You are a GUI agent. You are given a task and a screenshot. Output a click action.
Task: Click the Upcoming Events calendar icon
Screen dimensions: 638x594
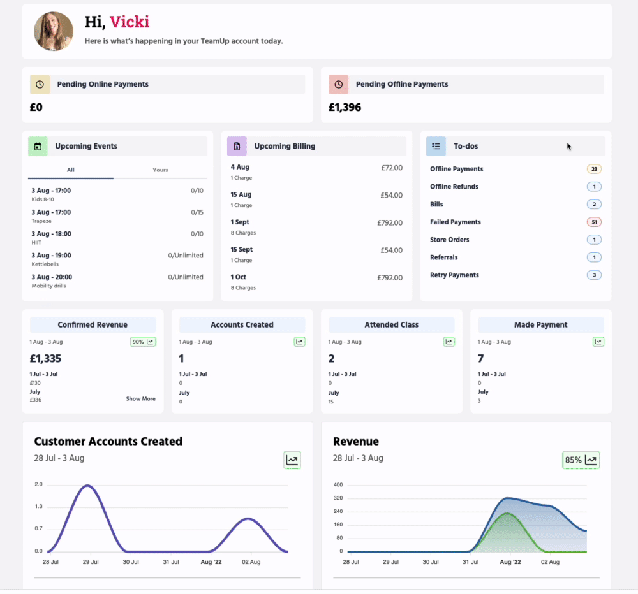(x=38, y=147)
